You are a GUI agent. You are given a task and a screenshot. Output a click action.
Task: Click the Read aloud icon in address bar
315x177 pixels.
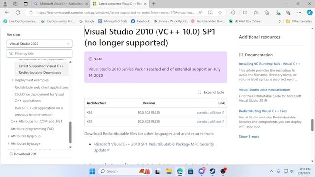point(200,13)
